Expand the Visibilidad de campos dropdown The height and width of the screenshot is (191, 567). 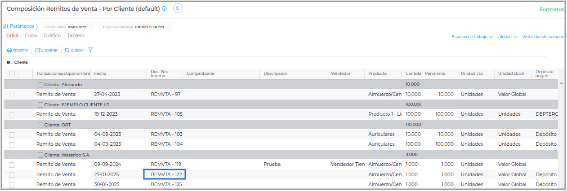click(543, 37)
